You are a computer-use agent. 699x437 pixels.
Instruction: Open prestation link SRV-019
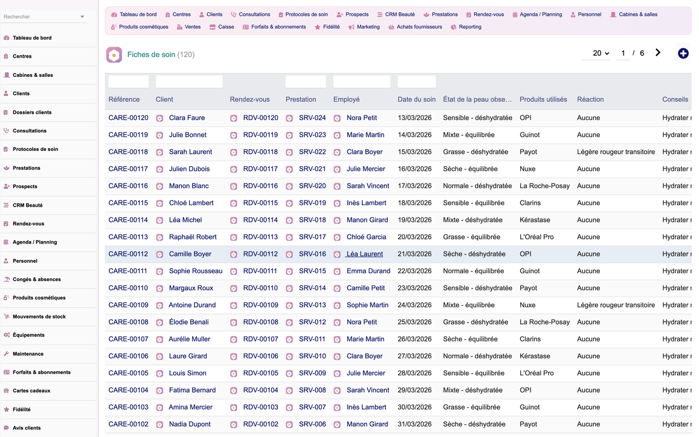click(312, 203)
